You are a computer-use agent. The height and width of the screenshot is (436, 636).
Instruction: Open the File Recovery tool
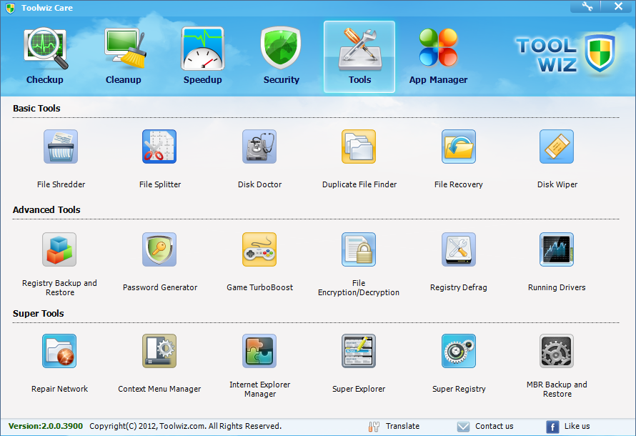[459, 147]
